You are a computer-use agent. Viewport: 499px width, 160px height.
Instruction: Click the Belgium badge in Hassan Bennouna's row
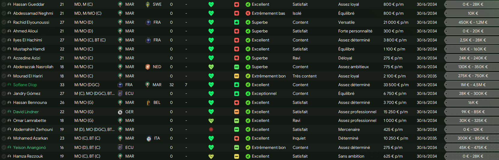pos(148,103)
